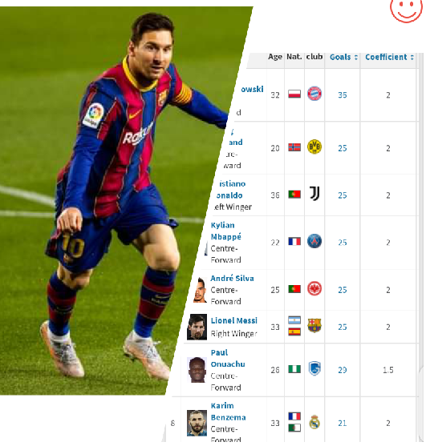
Task: Click the red smiley face icon
Action: pos(406,10)
